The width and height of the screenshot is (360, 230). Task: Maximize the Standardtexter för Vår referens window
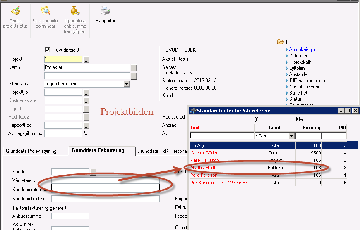(348, 111)
